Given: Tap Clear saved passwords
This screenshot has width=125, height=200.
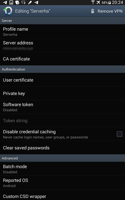Looking at the screenshot, I should tap(62, 148).
